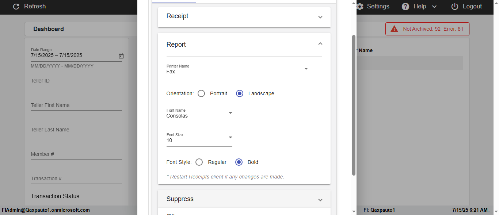Collapse the Report section
The width and height of the screenshot is (499, 215).
point(320,44)
